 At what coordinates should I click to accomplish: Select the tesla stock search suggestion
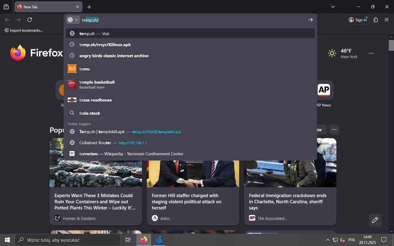pyautogui.click(x=190, y=113)
